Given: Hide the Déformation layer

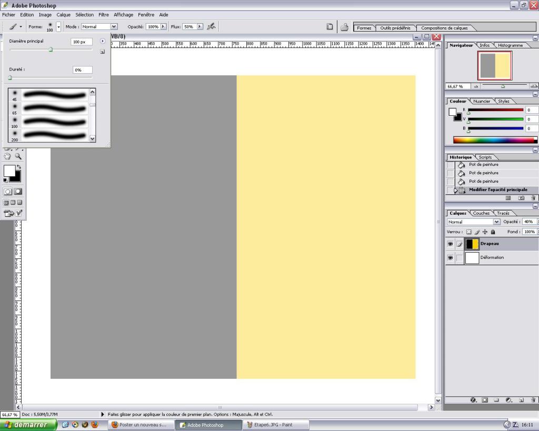Looking at the screenshot, I should click(451, 257).
